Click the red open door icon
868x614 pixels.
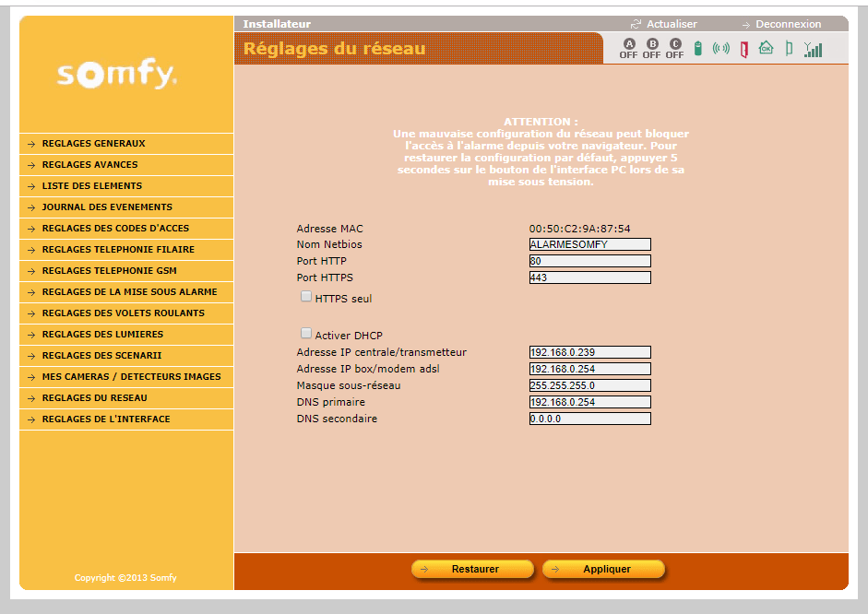tap(743, 49)
